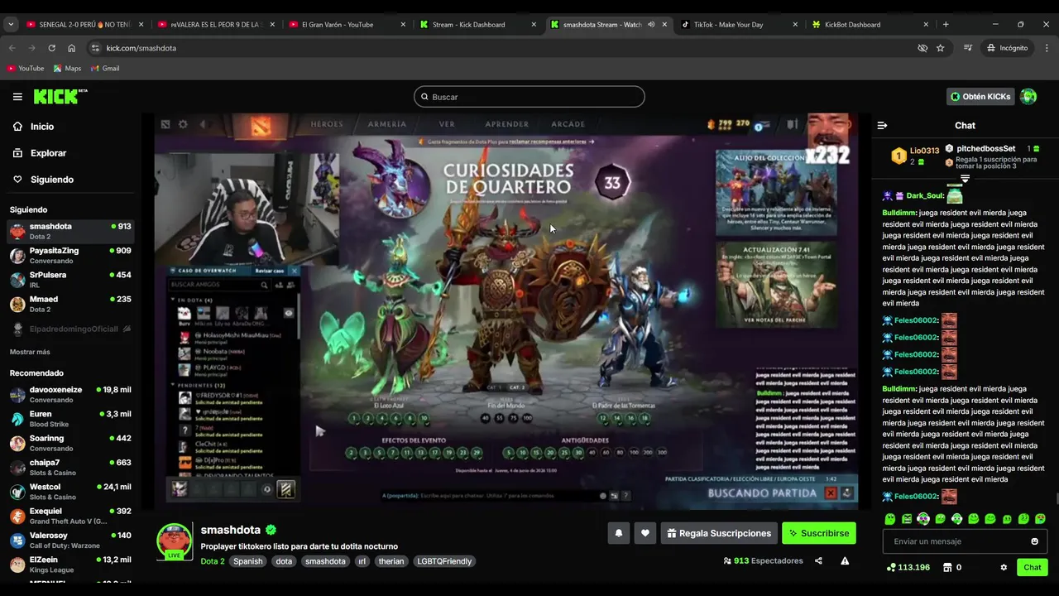Expand Mostrar más in following list

click(x=30, y=352)
